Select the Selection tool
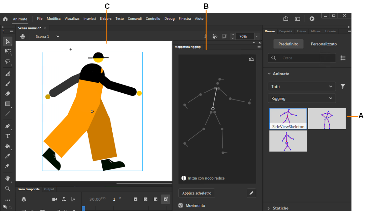374x211 pixels. coord(8,41)
